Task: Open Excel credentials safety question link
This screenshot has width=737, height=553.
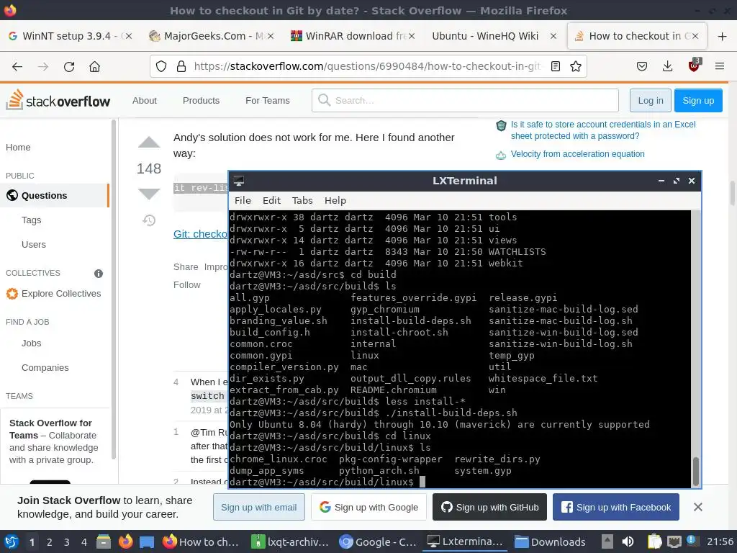Action: coord(603,130)
